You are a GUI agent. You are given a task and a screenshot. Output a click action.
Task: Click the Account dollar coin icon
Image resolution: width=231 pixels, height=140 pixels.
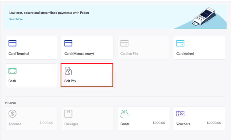point(12,113)
